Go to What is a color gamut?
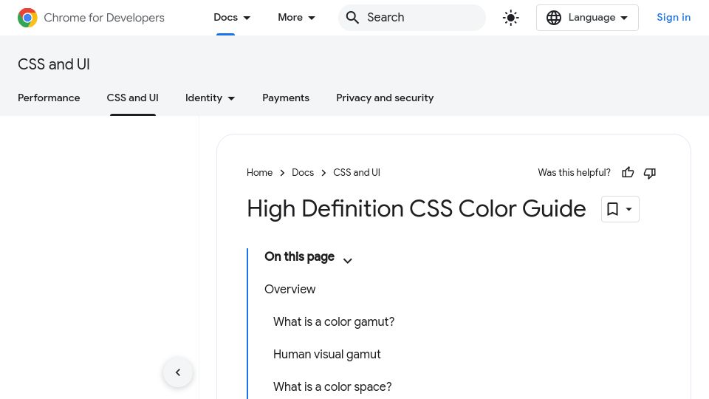709x399 pixels. click(334, 321)
